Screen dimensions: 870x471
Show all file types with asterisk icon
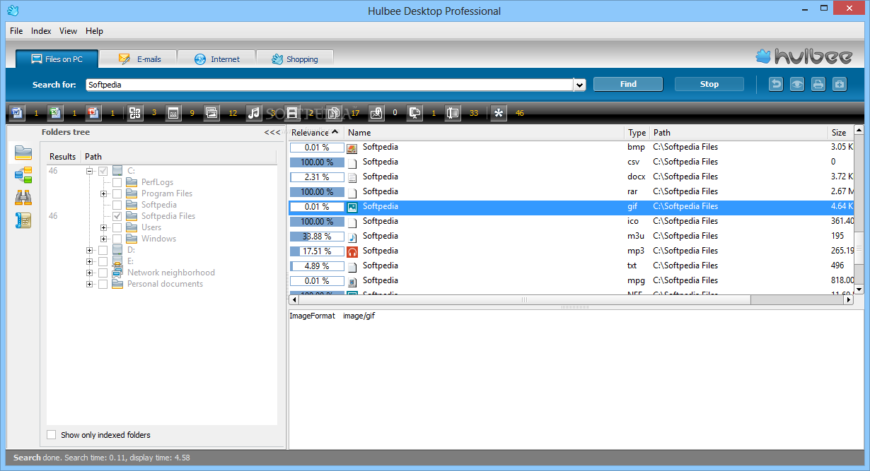(x=499, y=112)
